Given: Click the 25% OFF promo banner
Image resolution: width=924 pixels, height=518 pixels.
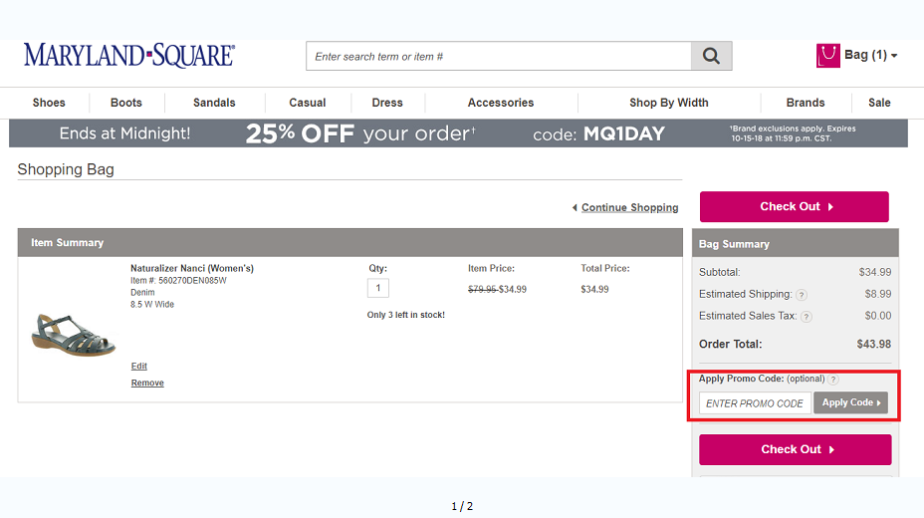Looking at the screenshot, I should tap(458, 133).
